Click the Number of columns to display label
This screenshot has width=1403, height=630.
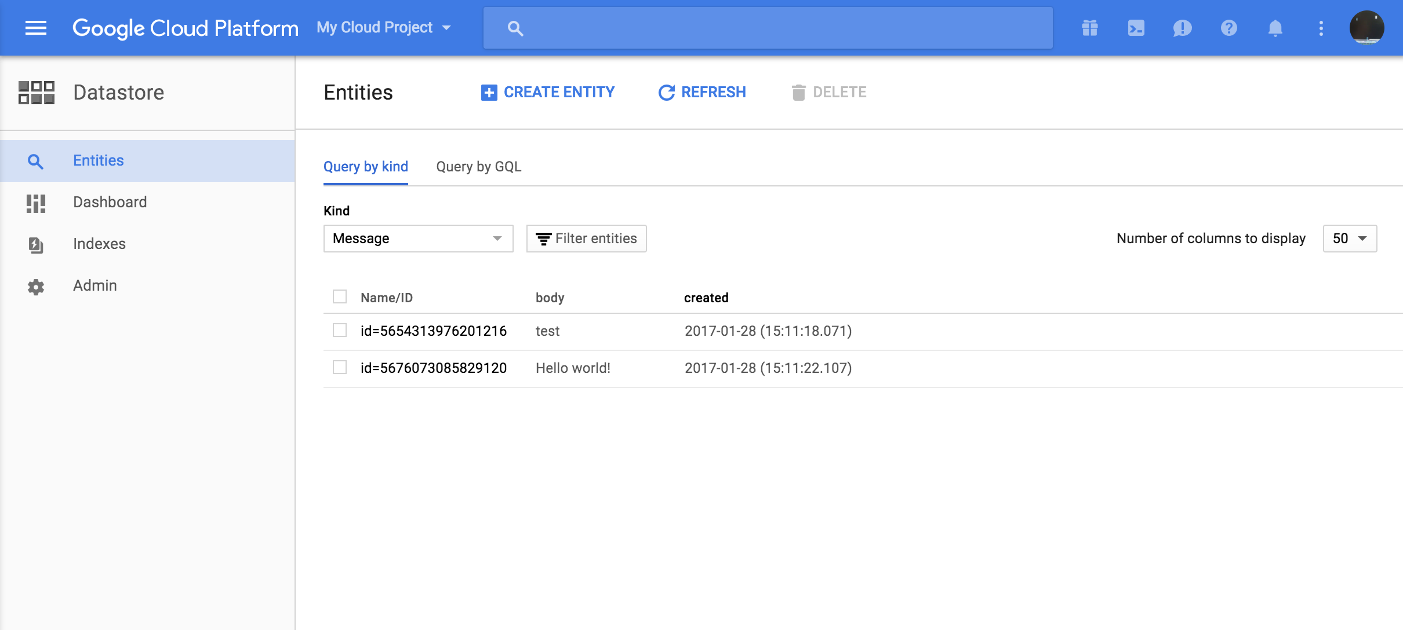point(1211,239)
